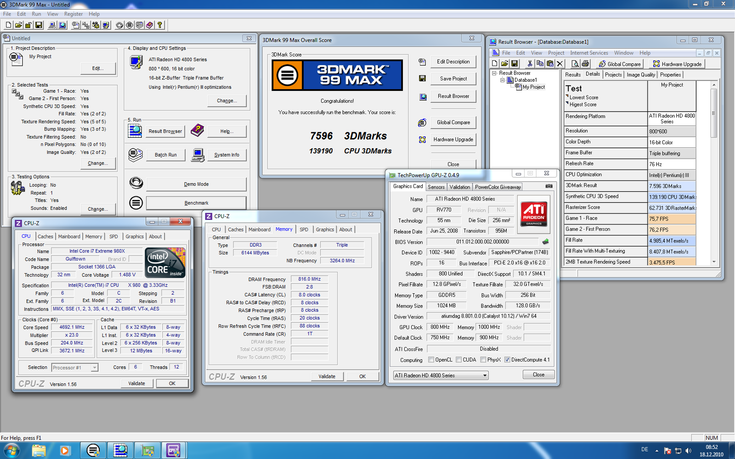
Task: Click the Cut scissors icon in Result Browser
Action: (x=530, y=64)
